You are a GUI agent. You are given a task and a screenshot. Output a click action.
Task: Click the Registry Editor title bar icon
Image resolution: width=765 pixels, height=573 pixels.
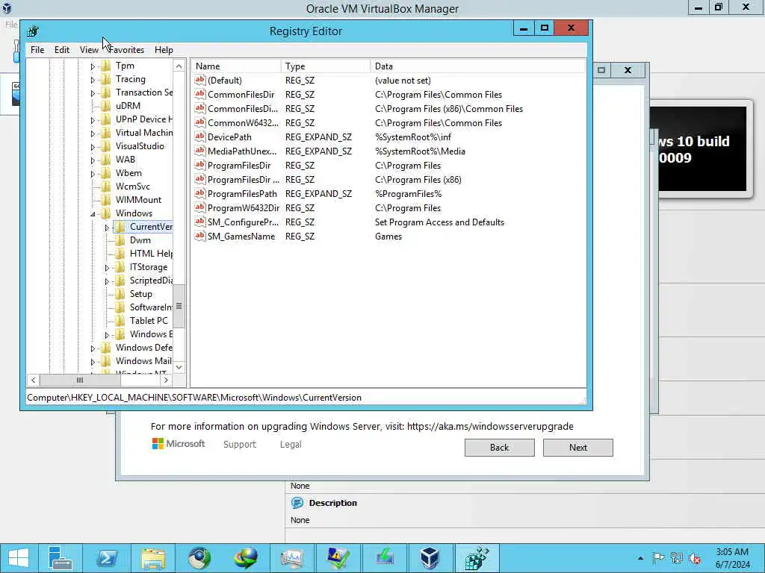click(33, 31)
